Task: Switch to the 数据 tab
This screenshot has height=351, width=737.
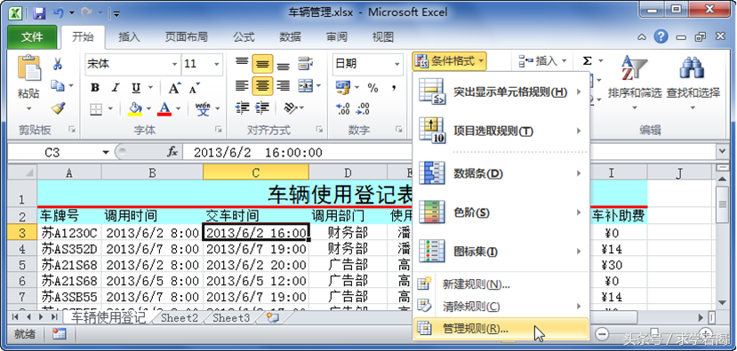Action: 290,37
